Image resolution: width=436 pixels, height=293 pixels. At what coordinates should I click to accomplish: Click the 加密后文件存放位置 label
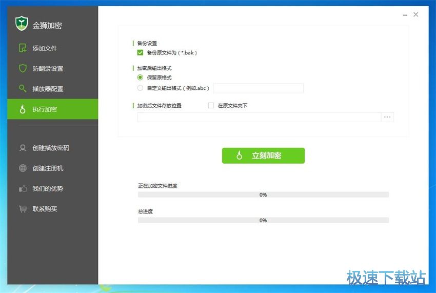point(160,106)
